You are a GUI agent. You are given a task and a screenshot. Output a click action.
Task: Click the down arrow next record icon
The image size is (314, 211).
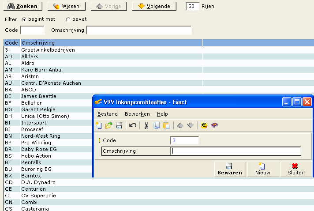pyautogui.click(x=190, y=125)
